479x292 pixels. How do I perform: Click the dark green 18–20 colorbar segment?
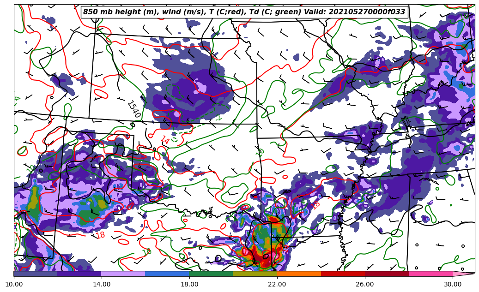click(x=211, y=274)
